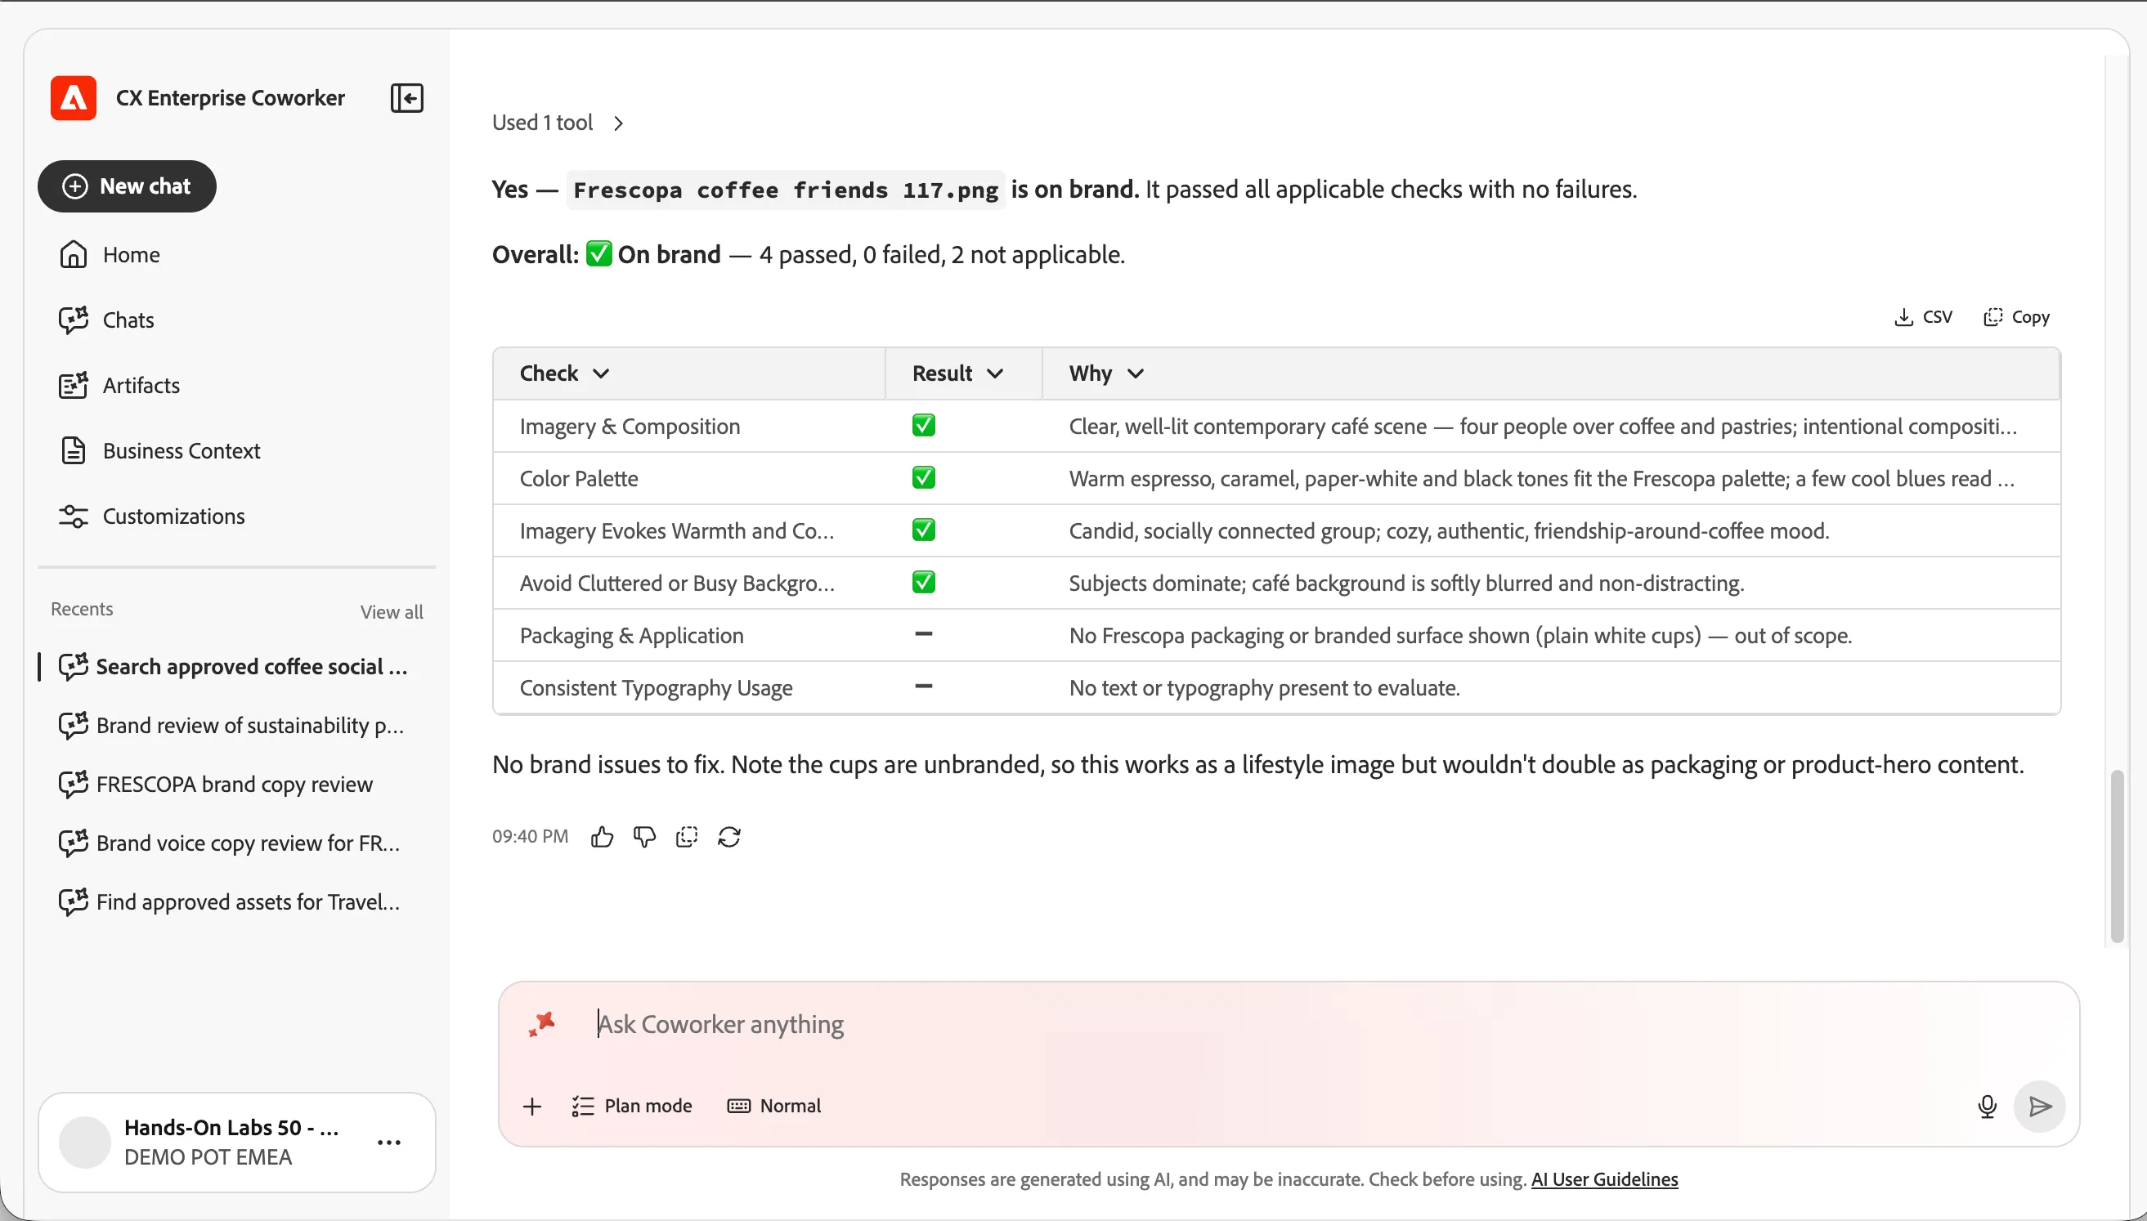The width and height of the screenshot is (2147, 1221).
Task: Toggle Plan mode
Action: [x=631, y=1106]
